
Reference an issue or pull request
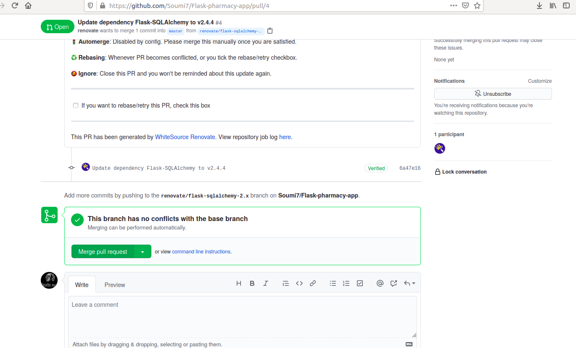(394, 283)
